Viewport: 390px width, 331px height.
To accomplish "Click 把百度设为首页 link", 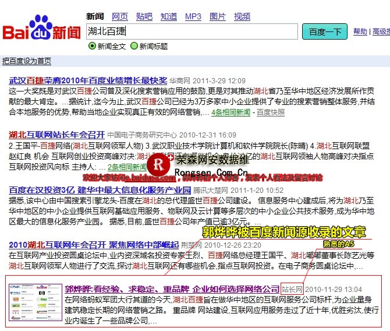I will click(x=27, y=61).
